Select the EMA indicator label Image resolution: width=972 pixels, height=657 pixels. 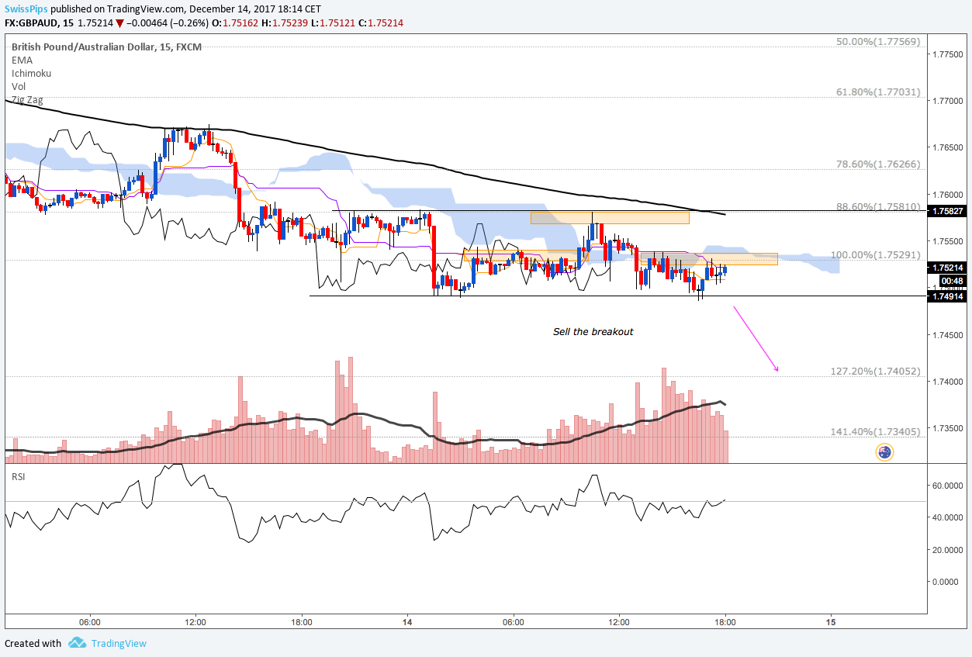[22, 60]
